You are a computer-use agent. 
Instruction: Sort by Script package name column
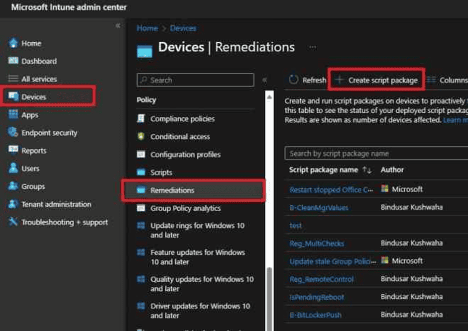click(367, 170)
